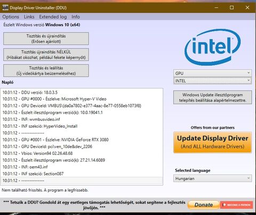This screenshot has height=215, width=256.
Task: Click the Napló log heading
Action: pos(7,82)
